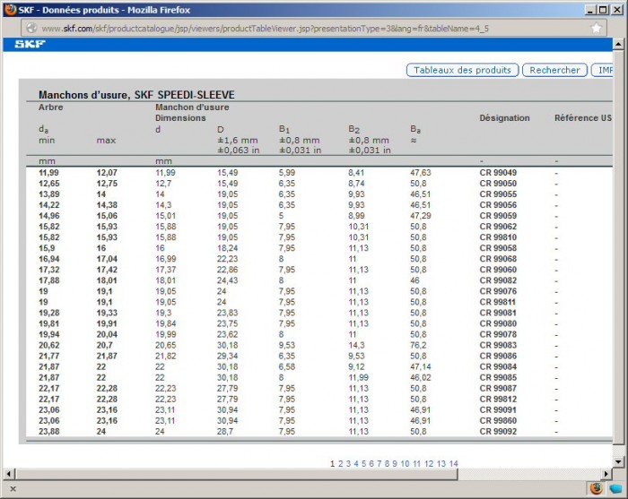This screenshot has height=499, width=628.
Task: Click the vertical scrollbar up arrow
Action: [x=618, y=60]
